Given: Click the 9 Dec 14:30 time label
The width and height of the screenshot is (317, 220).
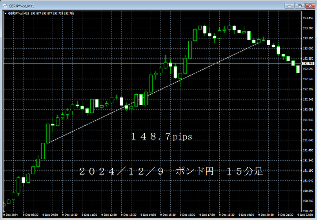Looking at the screenshot, I should (148, 215).
